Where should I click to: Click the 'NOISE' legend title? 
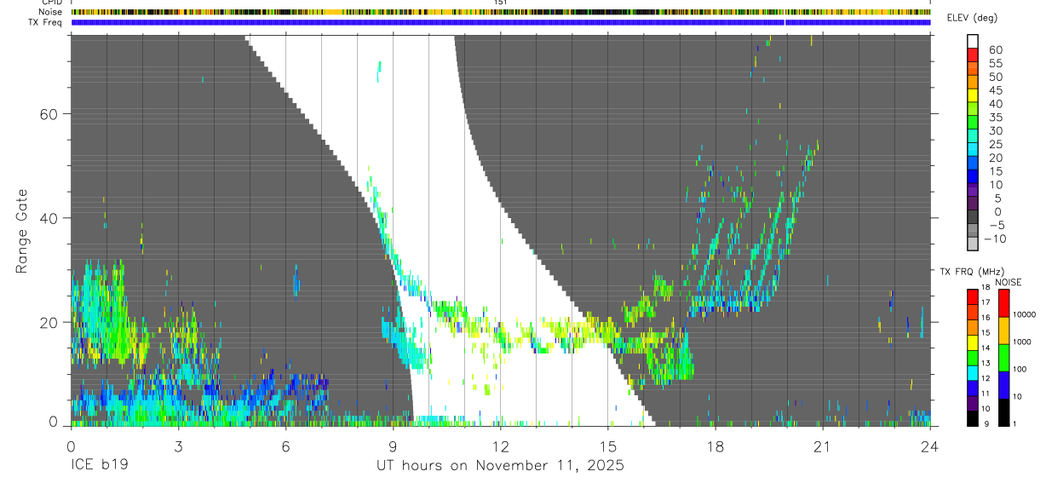(x=1007, y=282)
